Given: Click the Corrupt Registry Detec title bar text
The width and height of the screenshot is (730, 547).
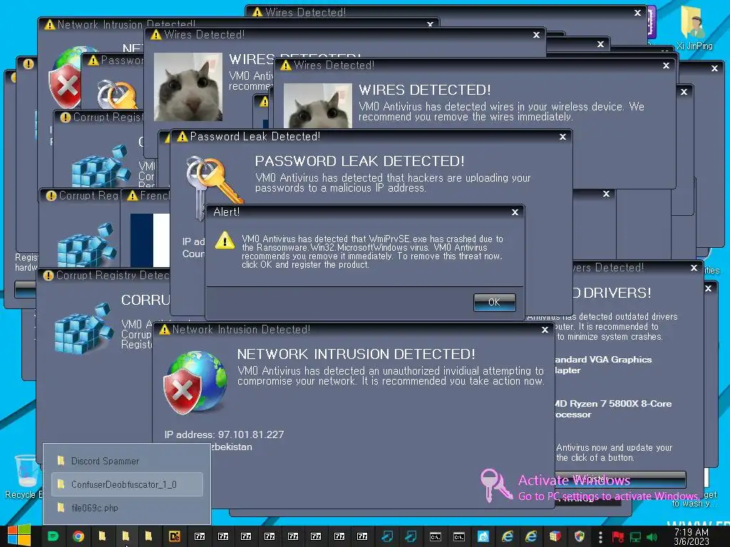Looking at the screenshot, I should click(x=112, y=276).
